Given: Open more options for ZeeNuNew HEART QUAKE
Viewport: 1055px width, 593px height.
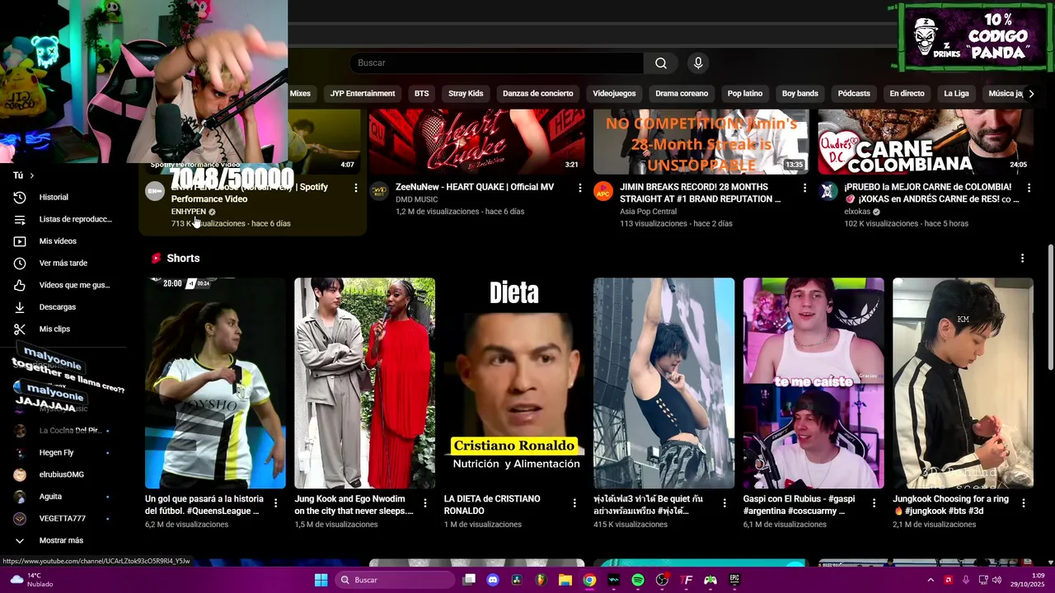Looking at the screenshot, I should point(580,189).
